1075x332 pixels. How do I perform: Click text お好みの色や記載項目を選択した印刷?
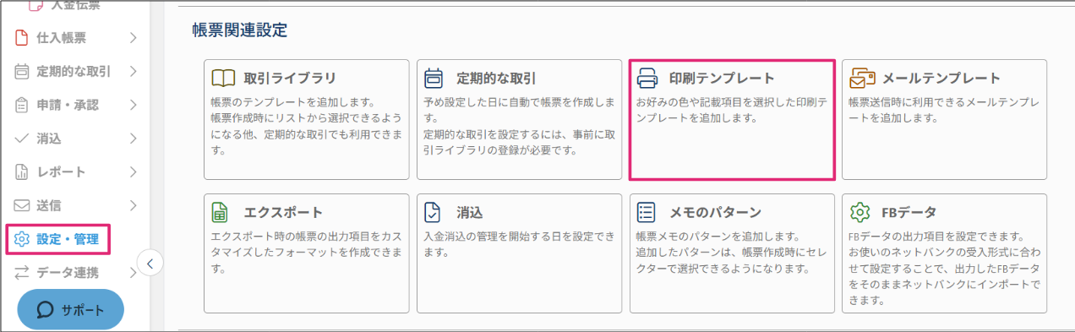[732, 102]
